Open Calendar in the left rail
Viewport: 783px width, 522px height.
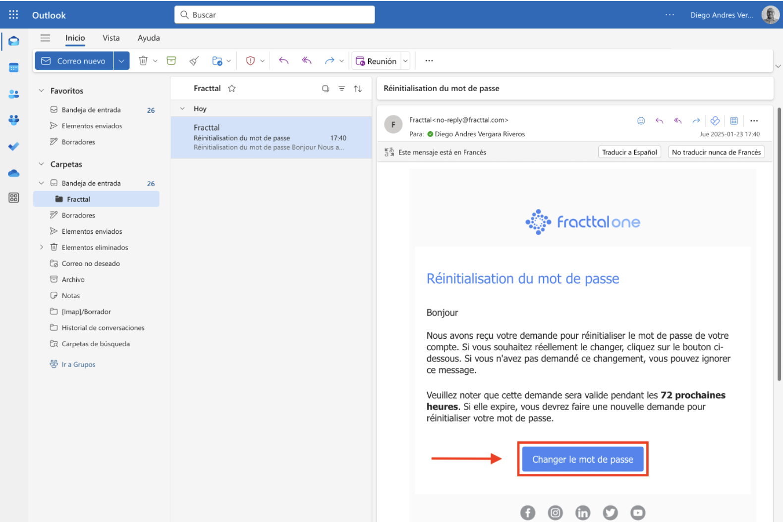tap(14, 67)
